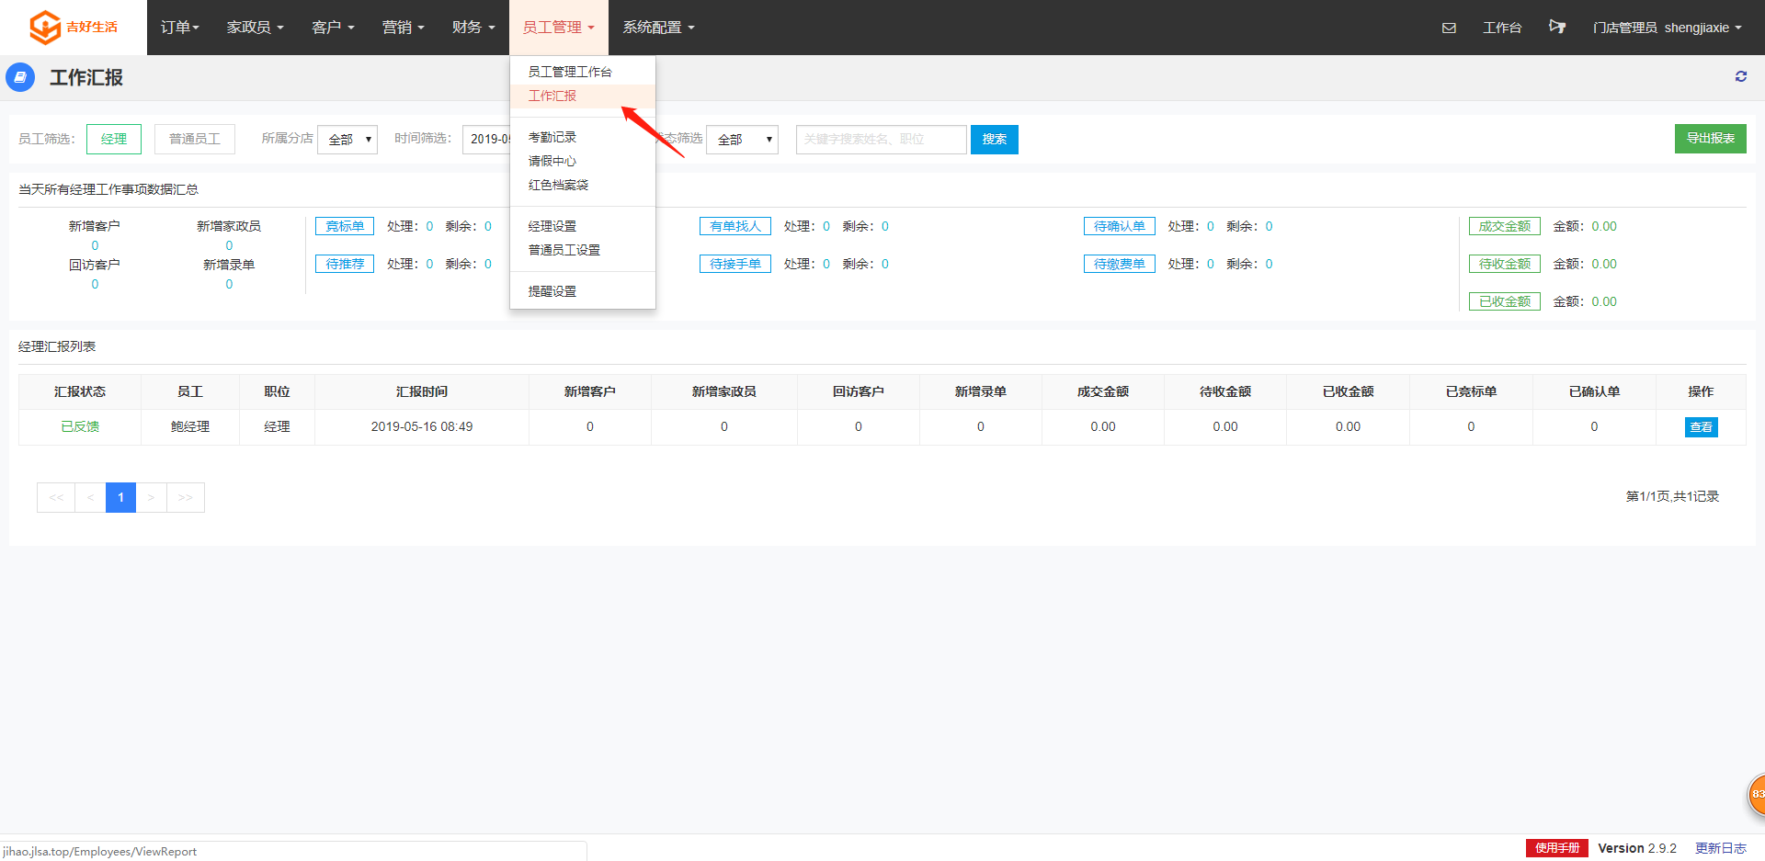
Task: Click the 汇报时间 column header
Action: click(422, 391)
